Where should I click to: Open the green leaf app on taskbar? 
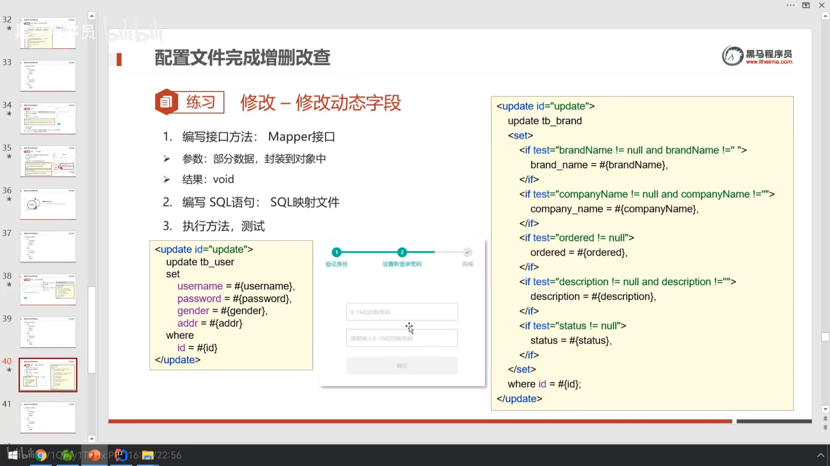67,456
